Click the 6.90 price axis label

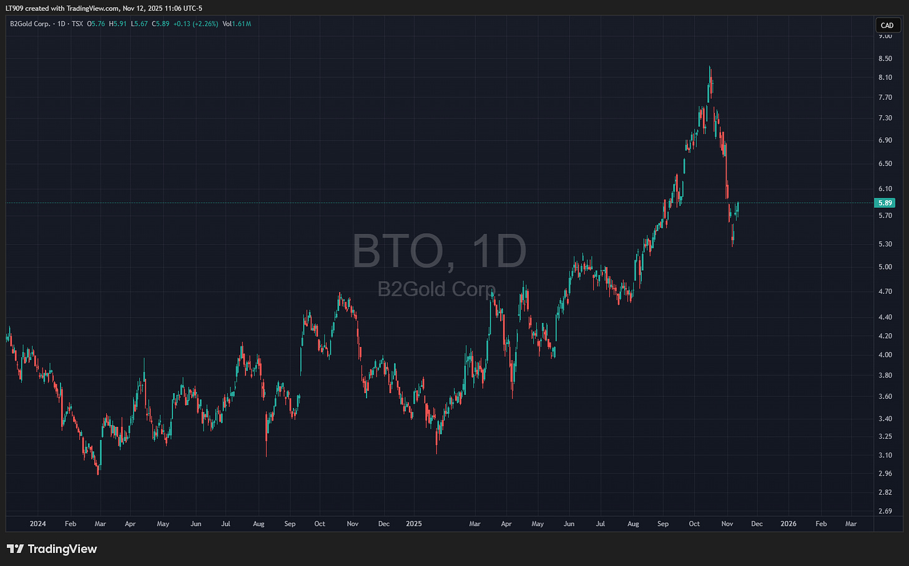[x=885, y=140]
